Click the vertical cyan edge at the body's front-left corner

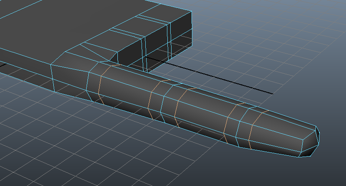point(53,77)
